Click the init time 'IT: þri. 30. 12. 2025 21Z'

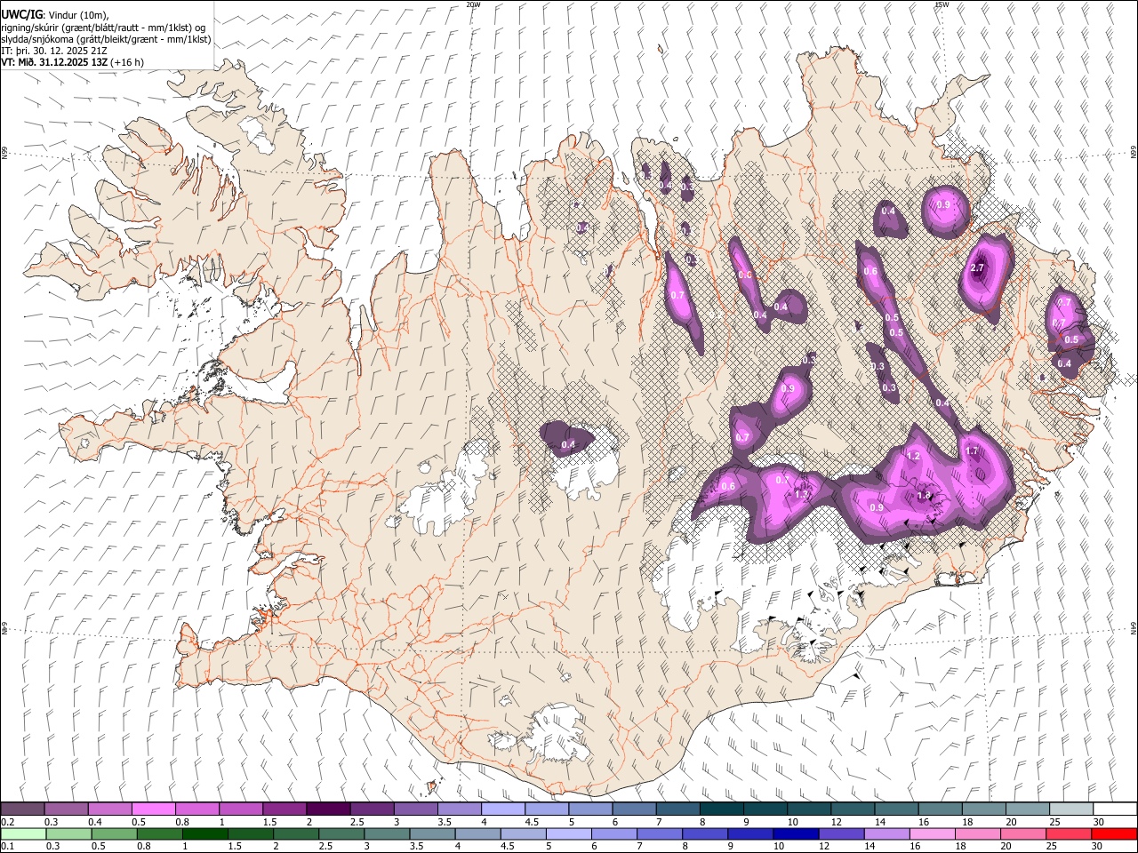[x=54, y=51]
